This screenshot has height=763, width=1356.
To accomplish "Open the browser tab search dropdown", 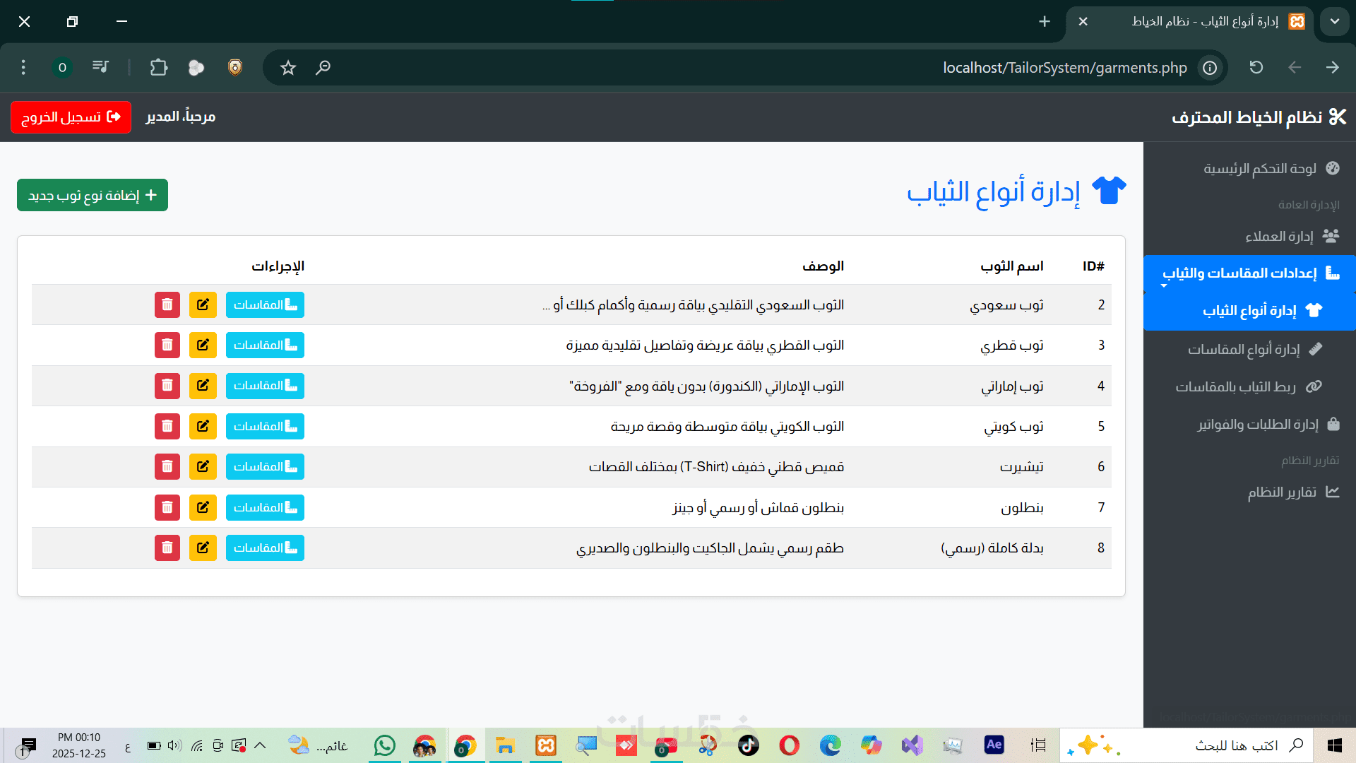I will 1334,21.
